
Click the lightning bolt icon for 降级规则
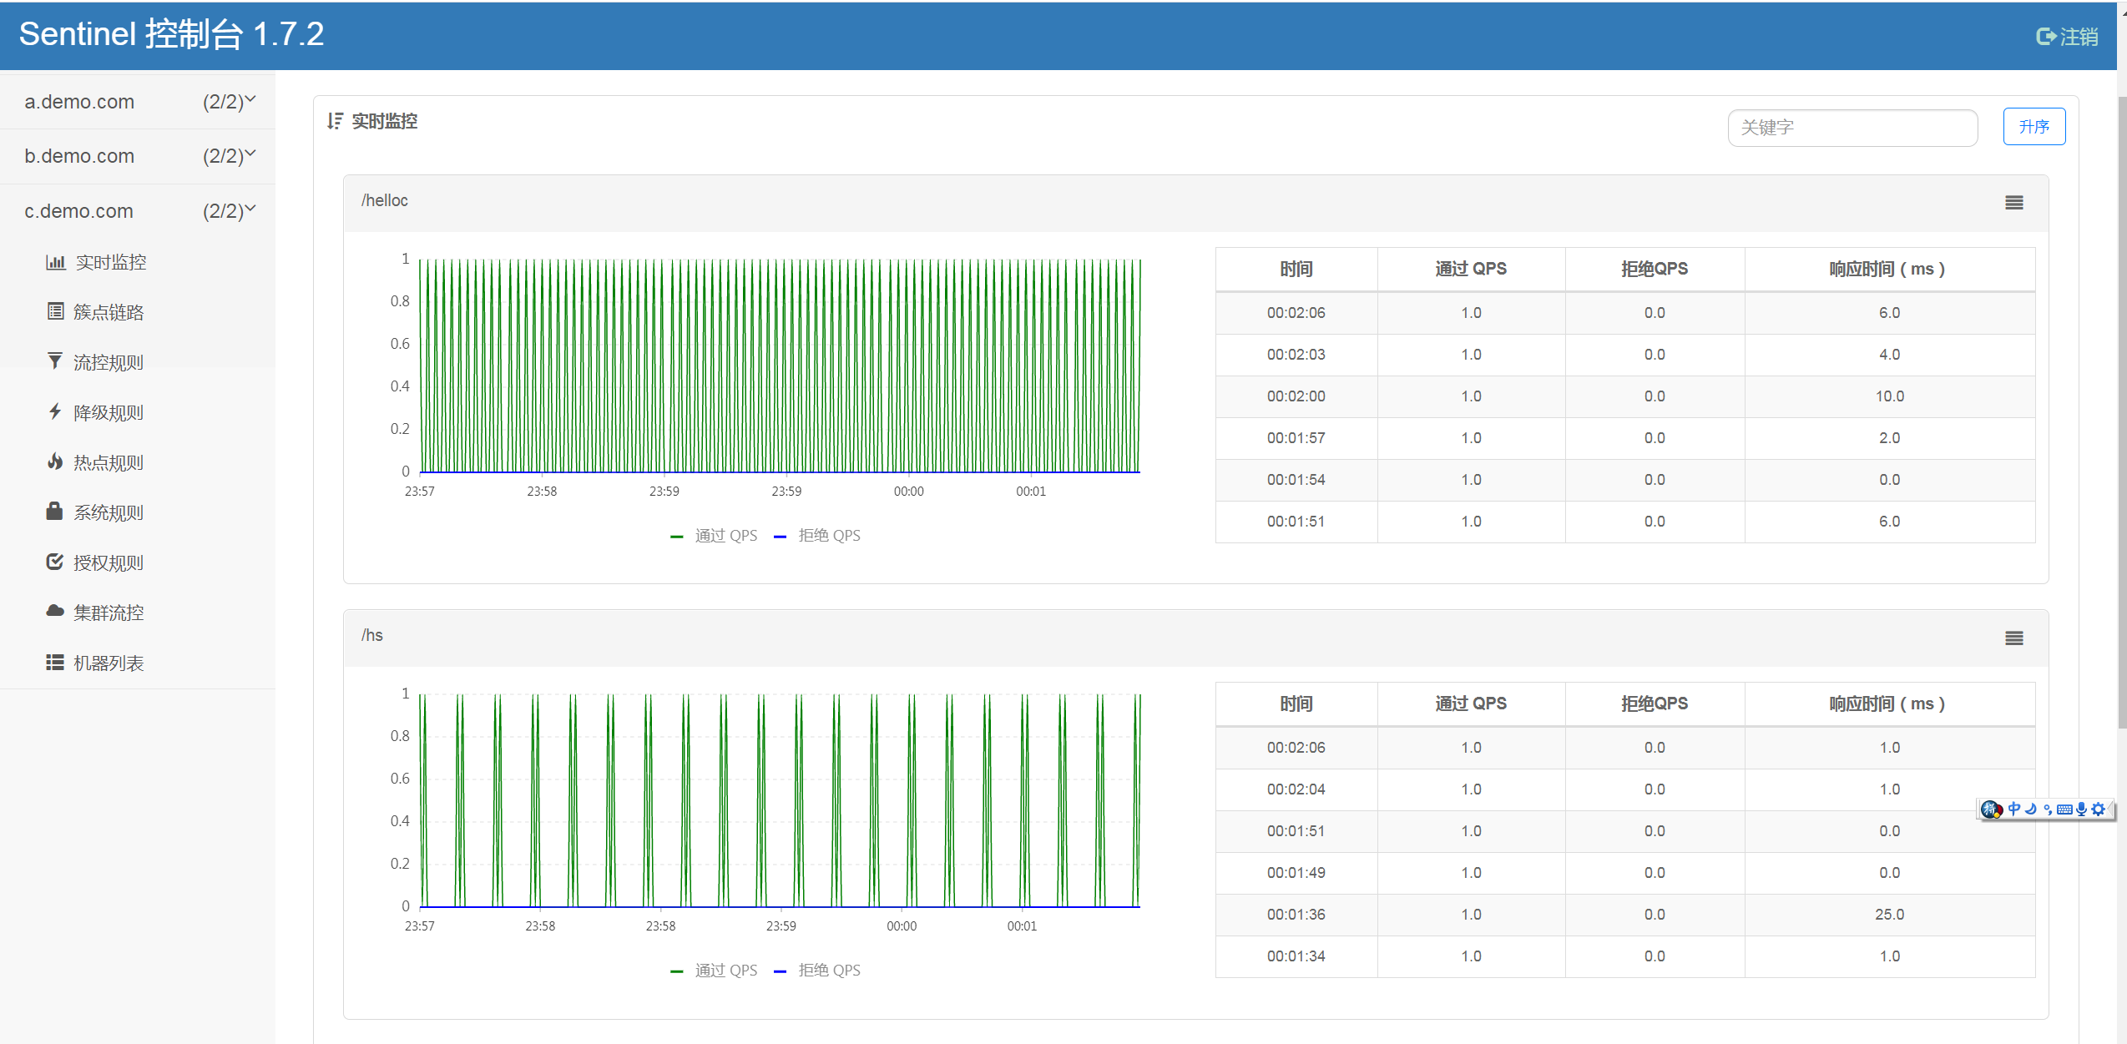[55, 411]
